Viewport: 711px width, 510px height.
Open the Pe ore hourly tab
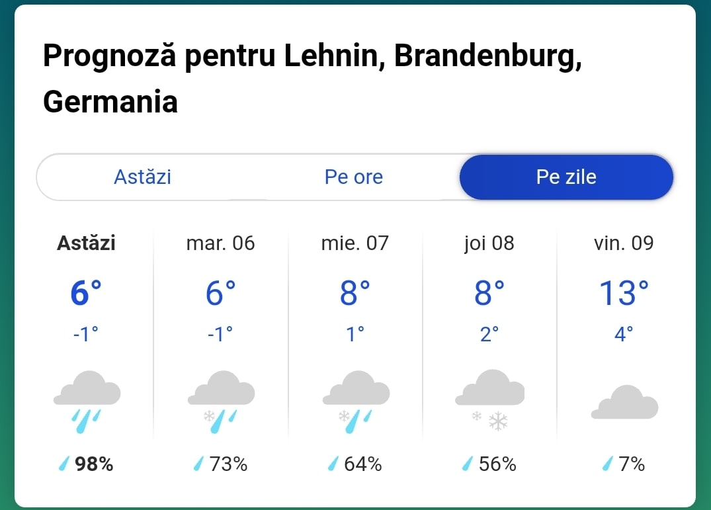tap(354, 177)
